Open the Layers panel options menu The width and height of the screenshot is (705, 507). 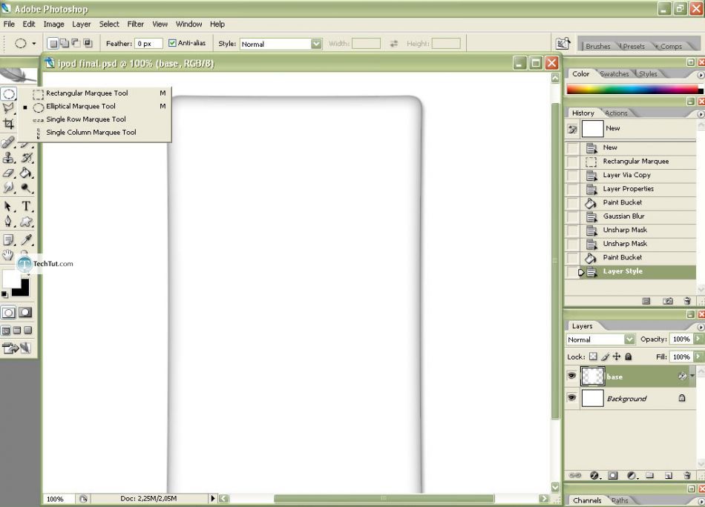point(701,326)
